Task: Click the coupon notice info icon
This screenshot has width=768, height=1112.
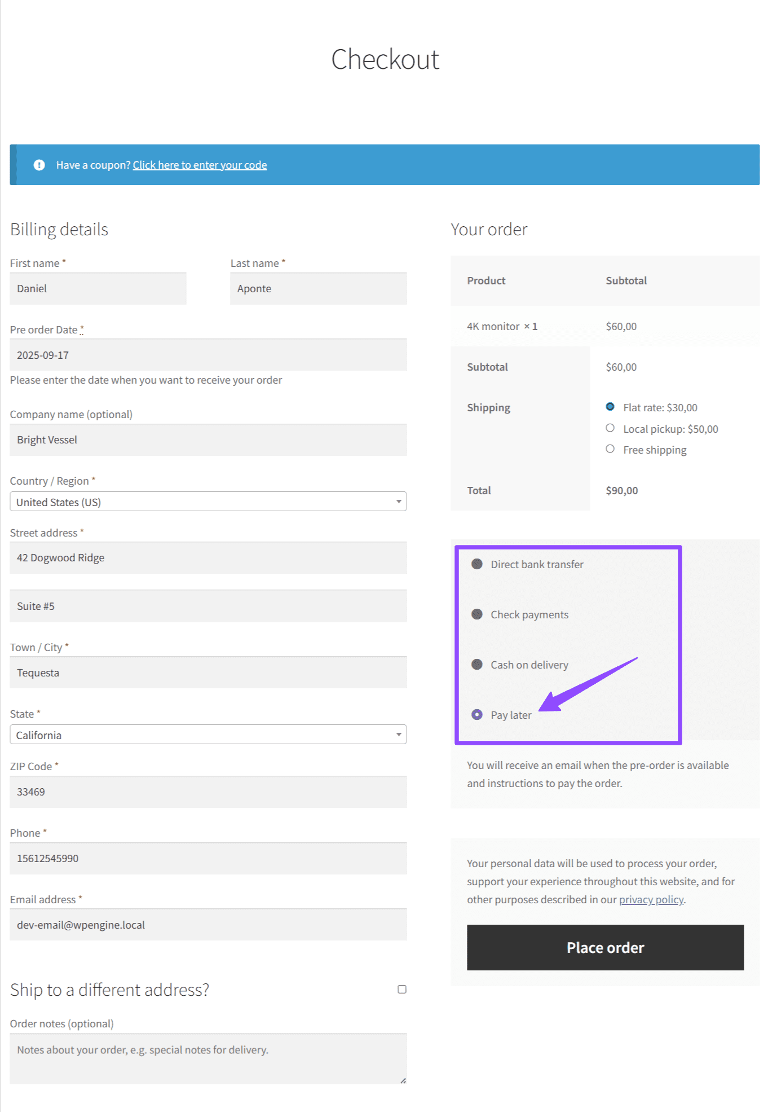Action: (x=39, y=165)
